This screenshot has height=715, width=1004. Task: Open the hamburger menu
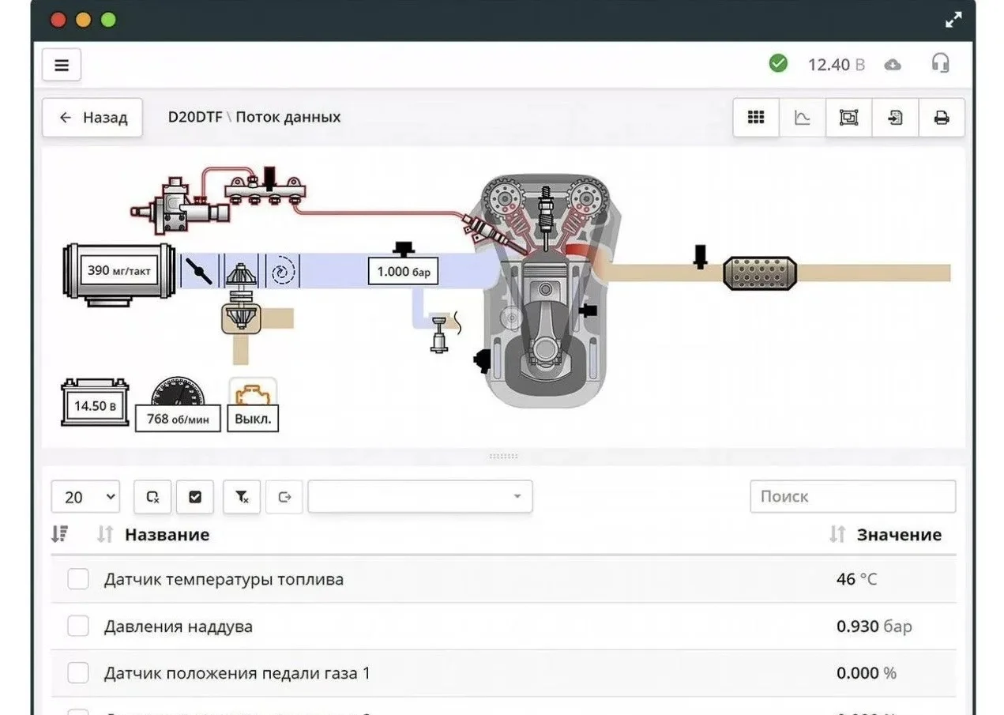62,65
